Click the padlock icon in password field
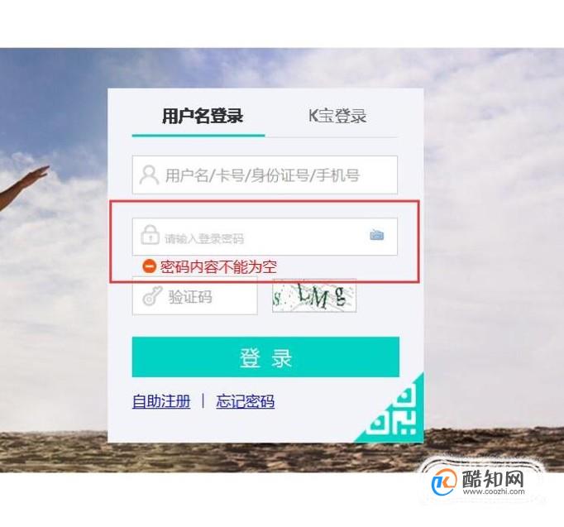564x527 pixels. tap(150, 235)
